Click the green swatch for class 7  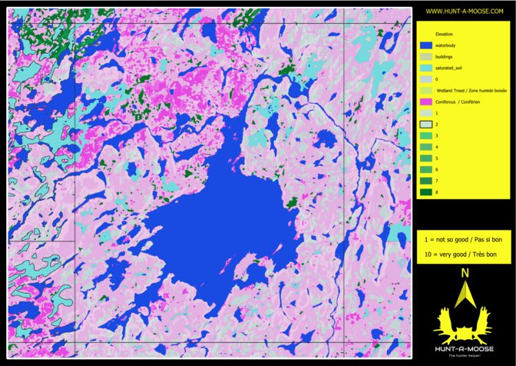[x=426, y=181]
